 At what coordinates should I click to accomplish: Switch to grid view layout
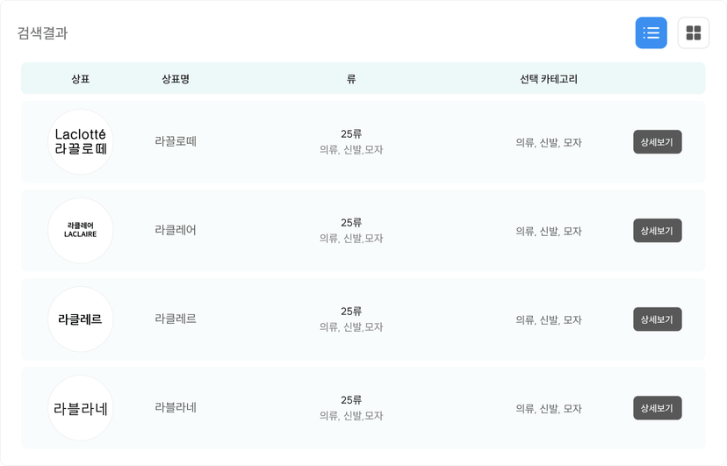coord(693,32)
